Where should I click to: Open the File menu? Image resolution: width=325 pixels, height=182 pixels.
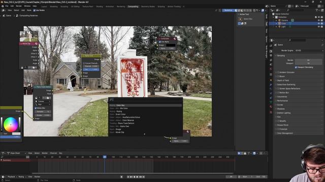pos(7,6)
